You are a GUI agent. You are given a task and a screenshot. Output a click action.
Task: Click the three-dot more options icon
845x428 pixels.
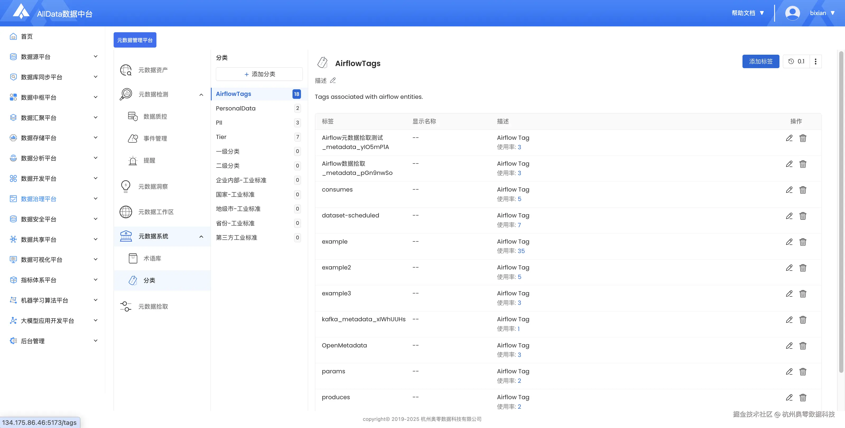[815, 61]
